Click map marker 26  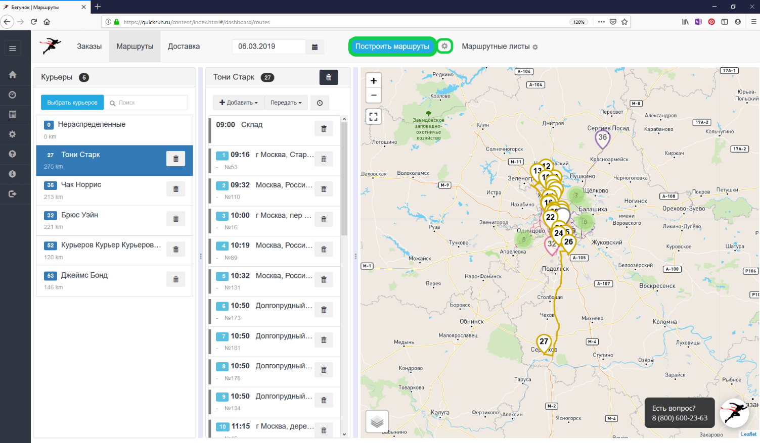(x=568, y=242)
